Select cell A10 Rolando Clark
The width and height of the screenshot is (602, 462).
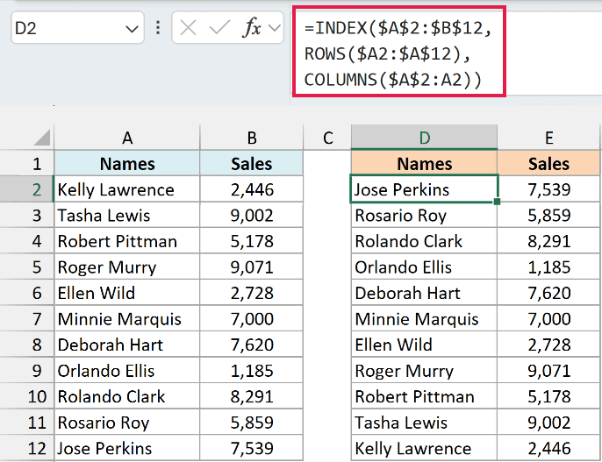127,396
